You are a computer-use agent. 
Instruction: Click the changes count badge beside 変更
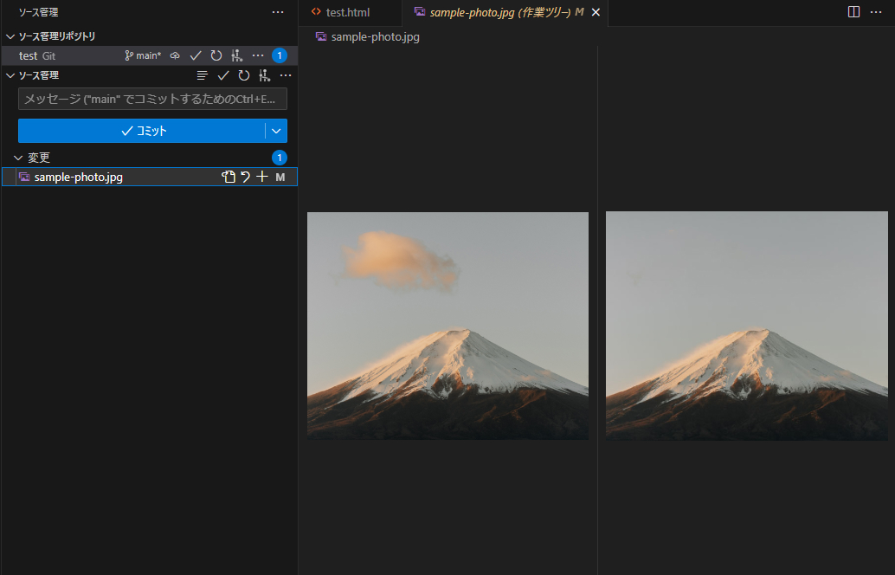(x=280, y=158)
